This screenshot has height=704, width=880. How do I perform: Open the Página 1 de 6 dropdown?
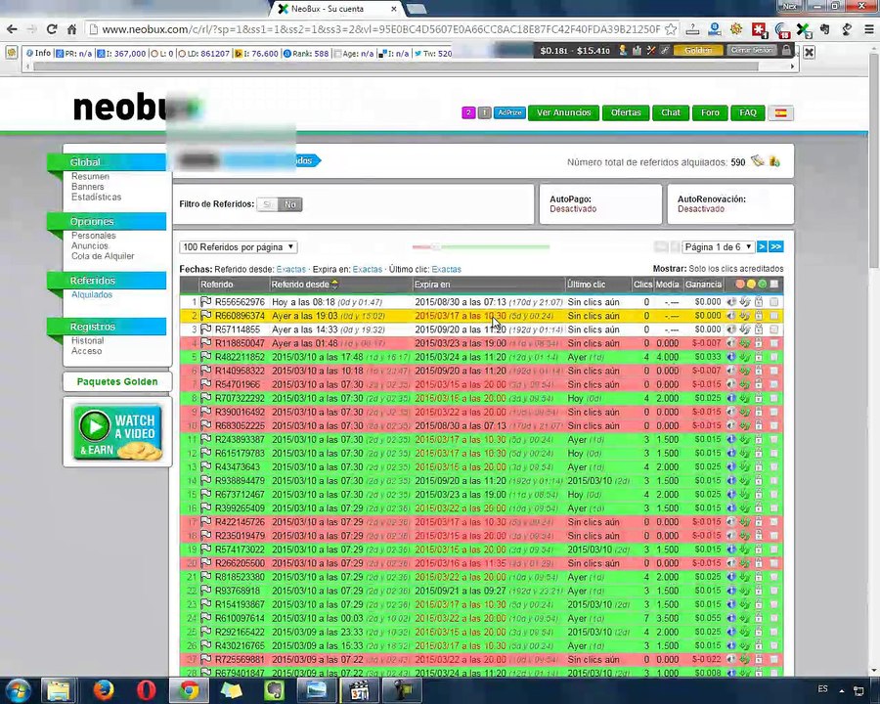718,247
